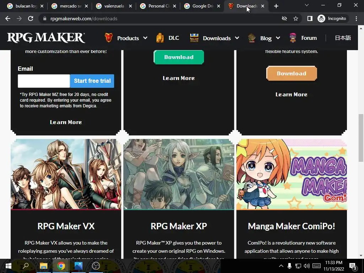Click the rpgmakerweb.com address bar
364x273 pixels.
tap(160, 18)
